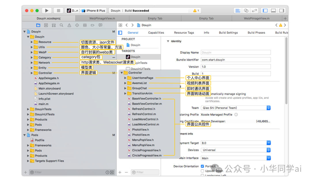Enable the Upside Down orientation checkbox
Viewport: 311px width, 181px height.
pyautogui.click(x=202, y=171)
